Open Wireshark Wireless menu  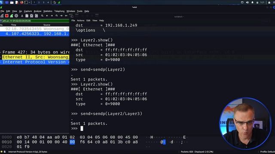point(70,11)
